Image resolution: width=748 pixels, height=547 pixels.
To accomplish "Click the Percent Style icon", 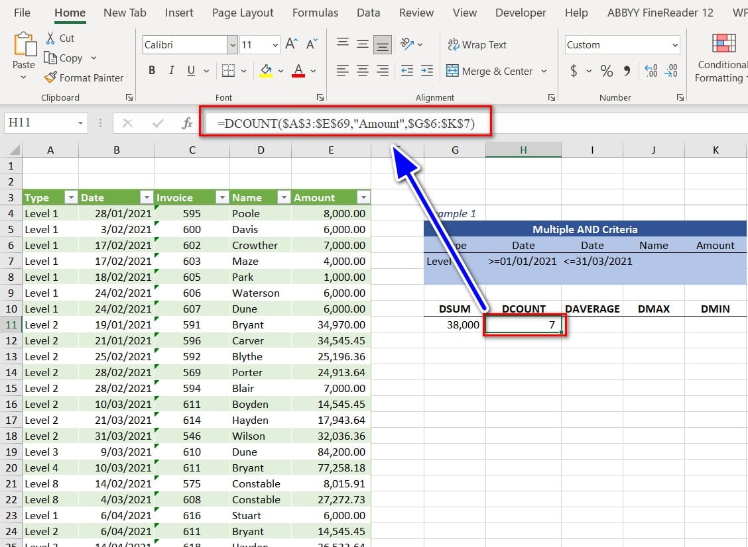I will [x=606, y=71].
